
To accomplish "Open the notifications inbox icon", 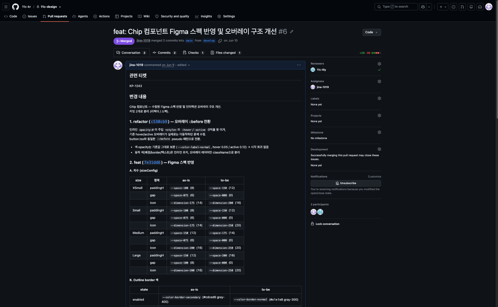I will [480, 7].
